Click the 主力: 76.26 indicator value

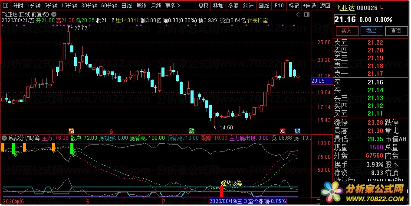point(55,138)
